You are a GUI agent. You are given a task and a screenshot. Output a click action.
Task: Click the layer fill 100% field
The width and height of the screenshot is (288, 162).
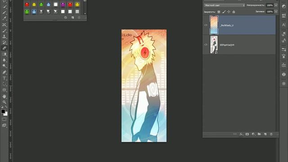point(270,12)
